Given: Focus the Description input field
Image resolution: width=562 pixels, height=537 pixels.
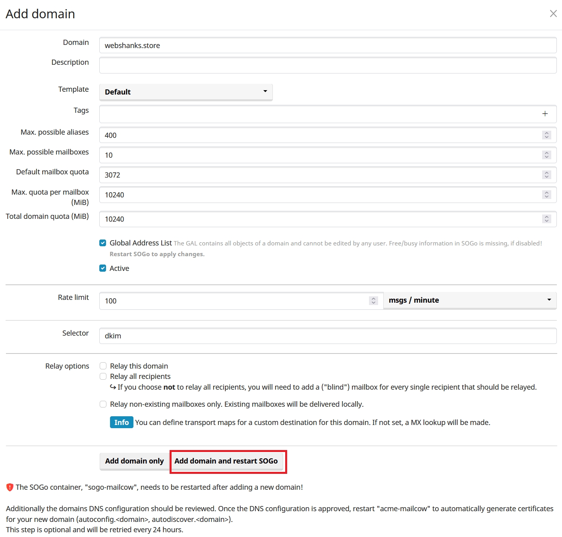Looking at the screenshot, I should click(328, 66).
